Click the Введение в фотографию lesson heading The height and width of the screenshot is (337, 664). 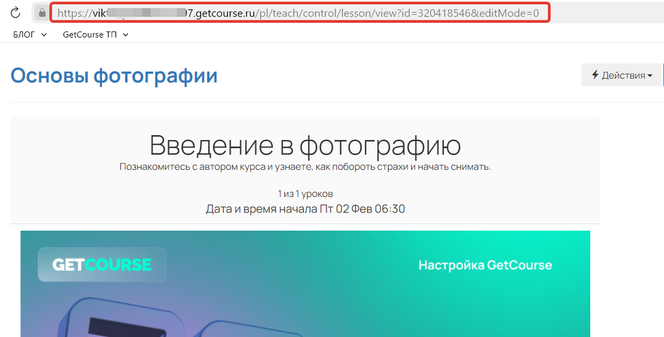pyautogui.click(x=305, y=145)
